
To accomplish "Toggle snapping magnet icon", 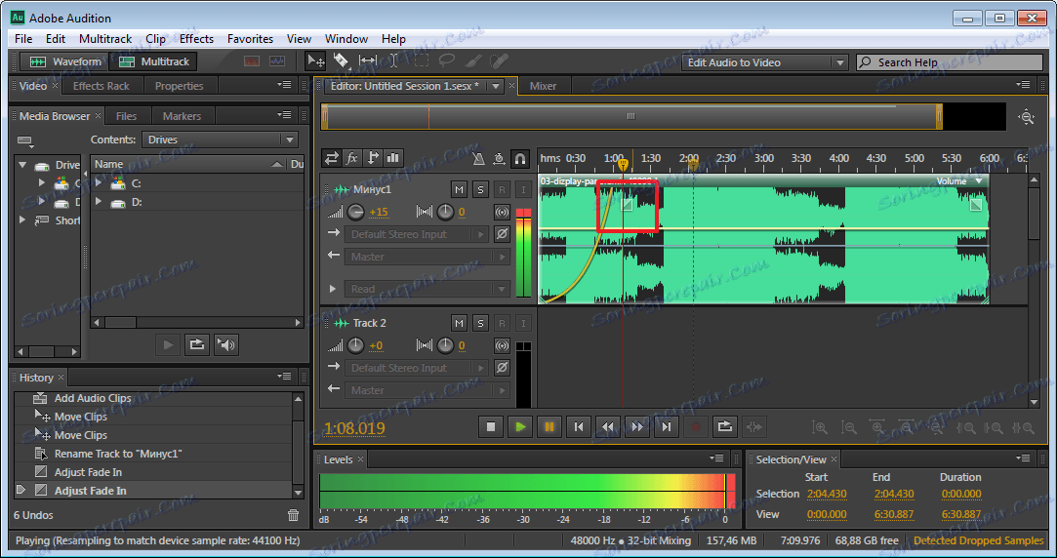I will (x=521, y=158).
